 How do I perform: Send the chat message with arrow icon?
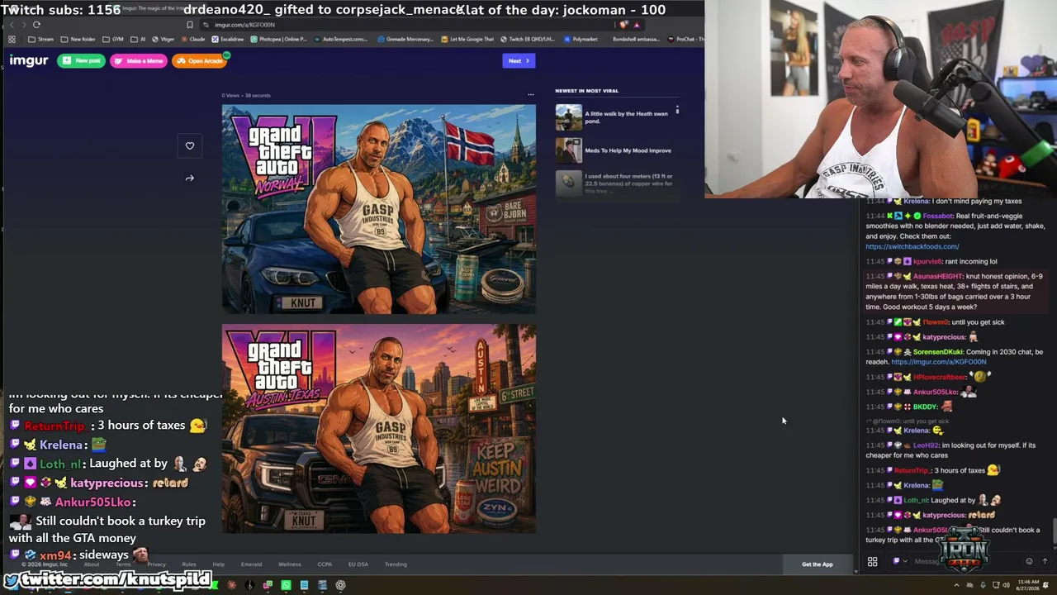tap(1045, 562)
